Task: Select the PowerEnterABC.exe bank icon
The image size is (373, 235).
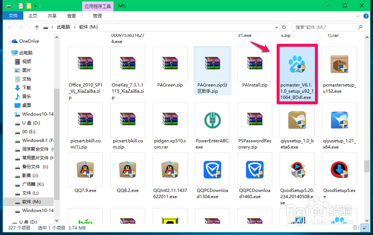Action: (213, 120)
